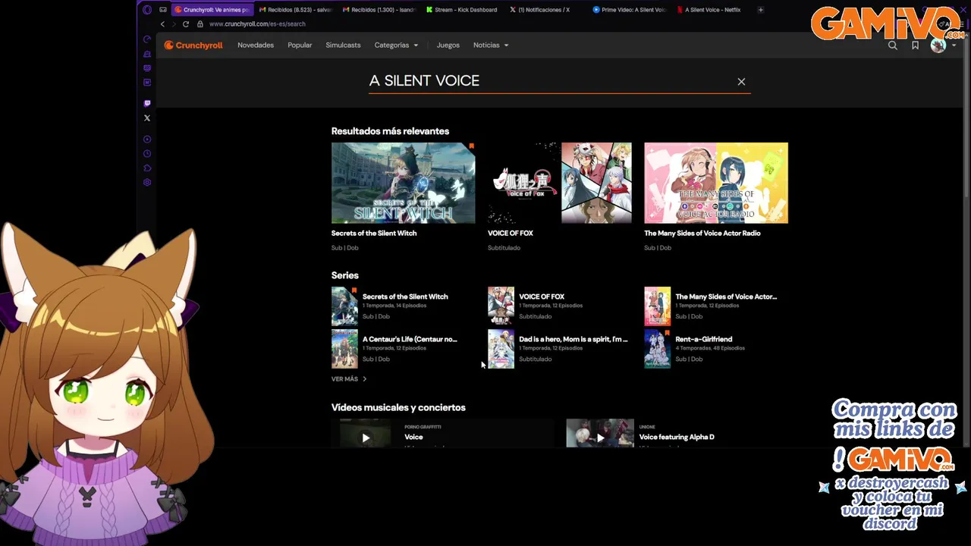Image resolution: width=971 pixels, height=546 pixels.
Task: Expand more series with VER MÁS
Action: click(x=349, y=379)
